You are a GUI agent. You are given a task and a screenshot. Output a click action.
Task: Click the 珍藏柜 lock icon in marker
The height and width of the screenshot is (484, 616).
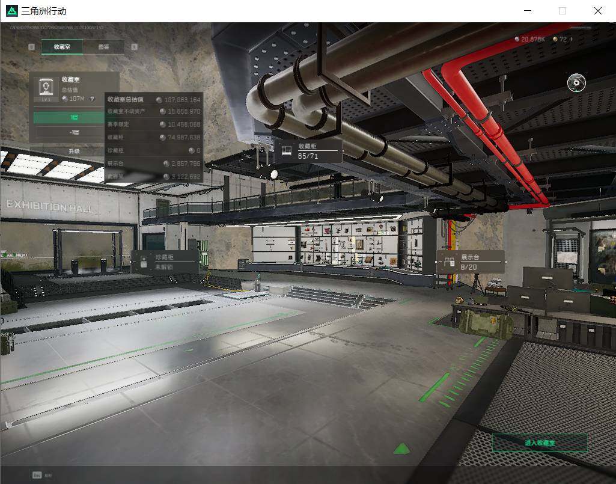(144, 262)
